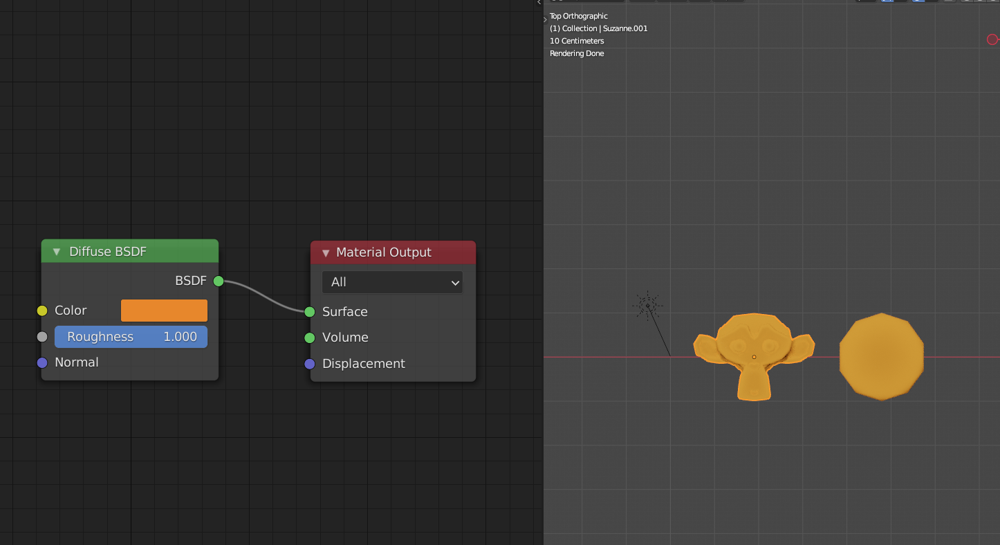Screen dimensions: 1000x545
Task: Click the green BSDF output socket
Action: point(219,281)
